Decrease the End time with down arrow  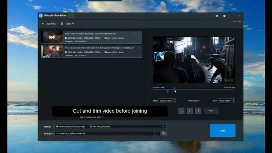pyautogui.click(x=233, y=102)
